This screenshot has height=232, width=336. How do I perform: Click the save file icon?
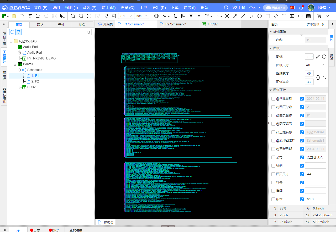22,16
